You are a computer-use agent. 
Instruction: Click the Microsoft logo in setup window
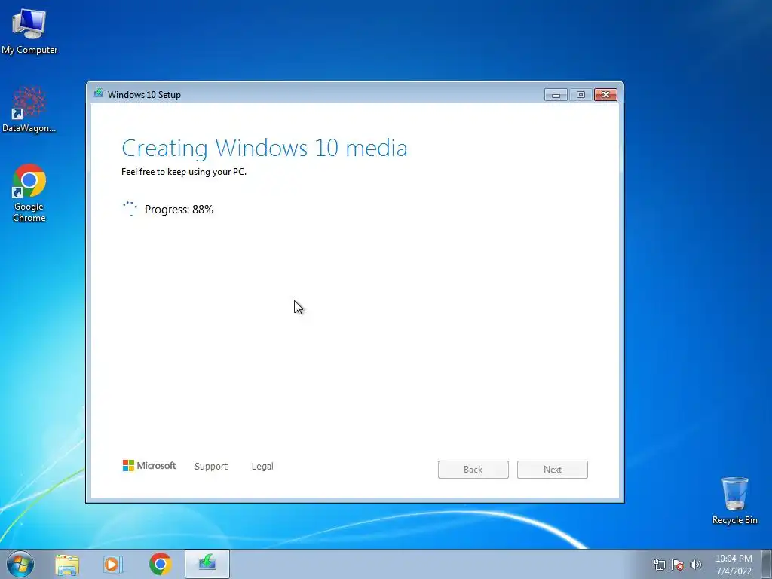coord(149,466)
